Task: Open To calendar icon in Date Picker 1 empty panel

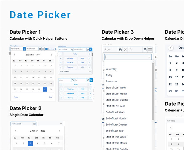Action: click(x=88, y=80)
